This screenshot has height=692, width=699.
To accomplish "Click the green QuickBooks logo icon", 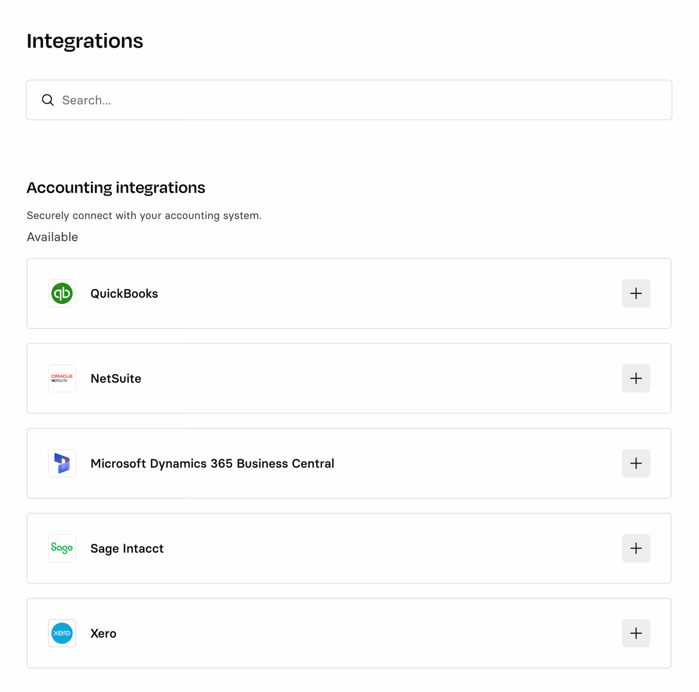I will tap(62, 293).
